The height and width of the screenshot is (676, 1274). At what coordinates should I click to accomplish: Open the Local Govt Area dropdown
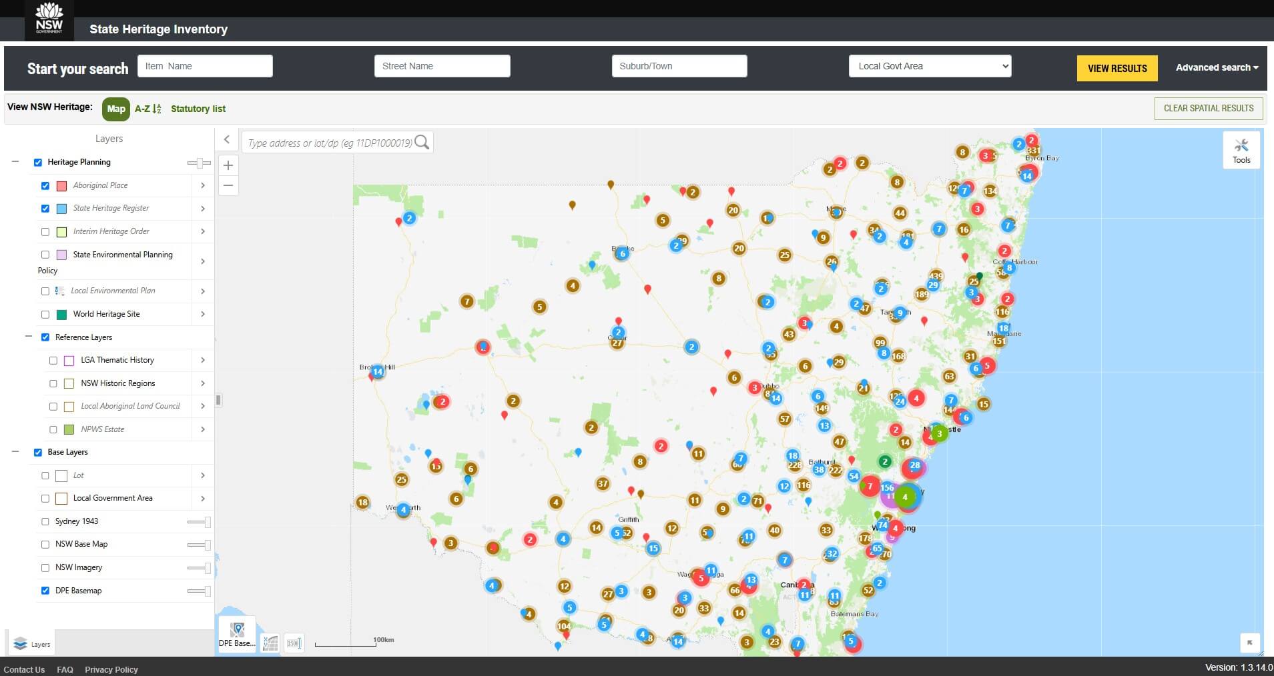point(929,65)
